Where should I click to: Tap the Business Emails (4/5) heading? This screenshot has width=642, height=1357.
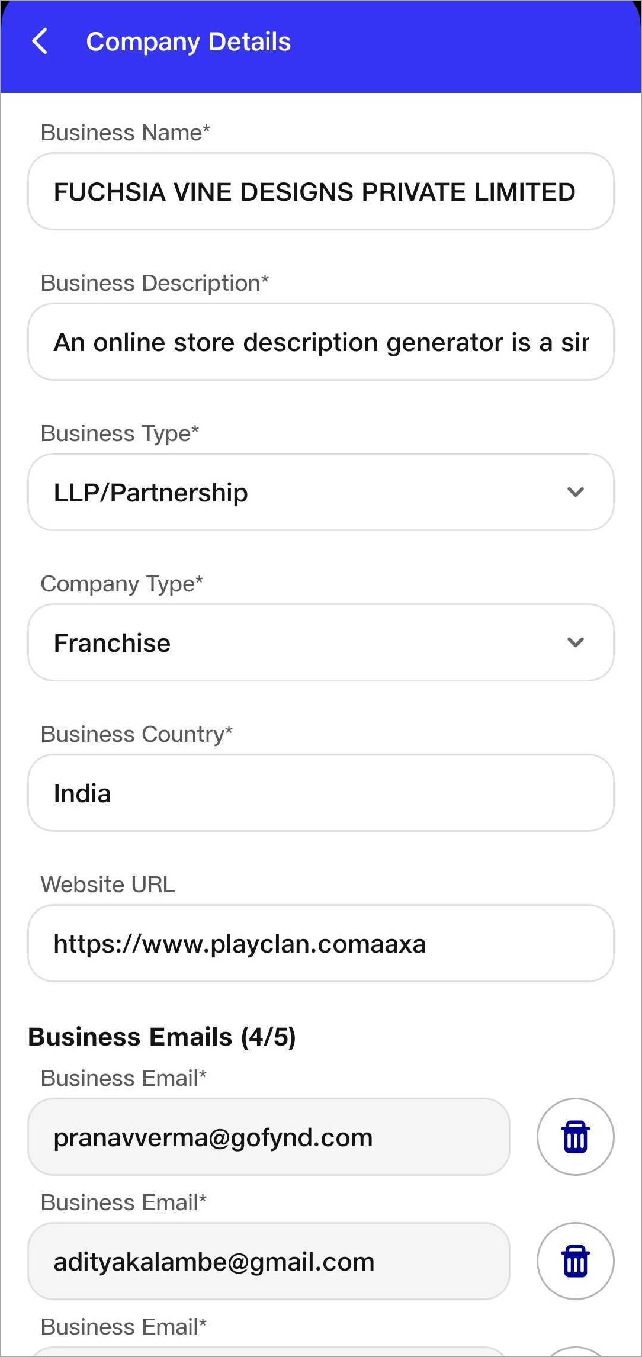point(162,1037)
